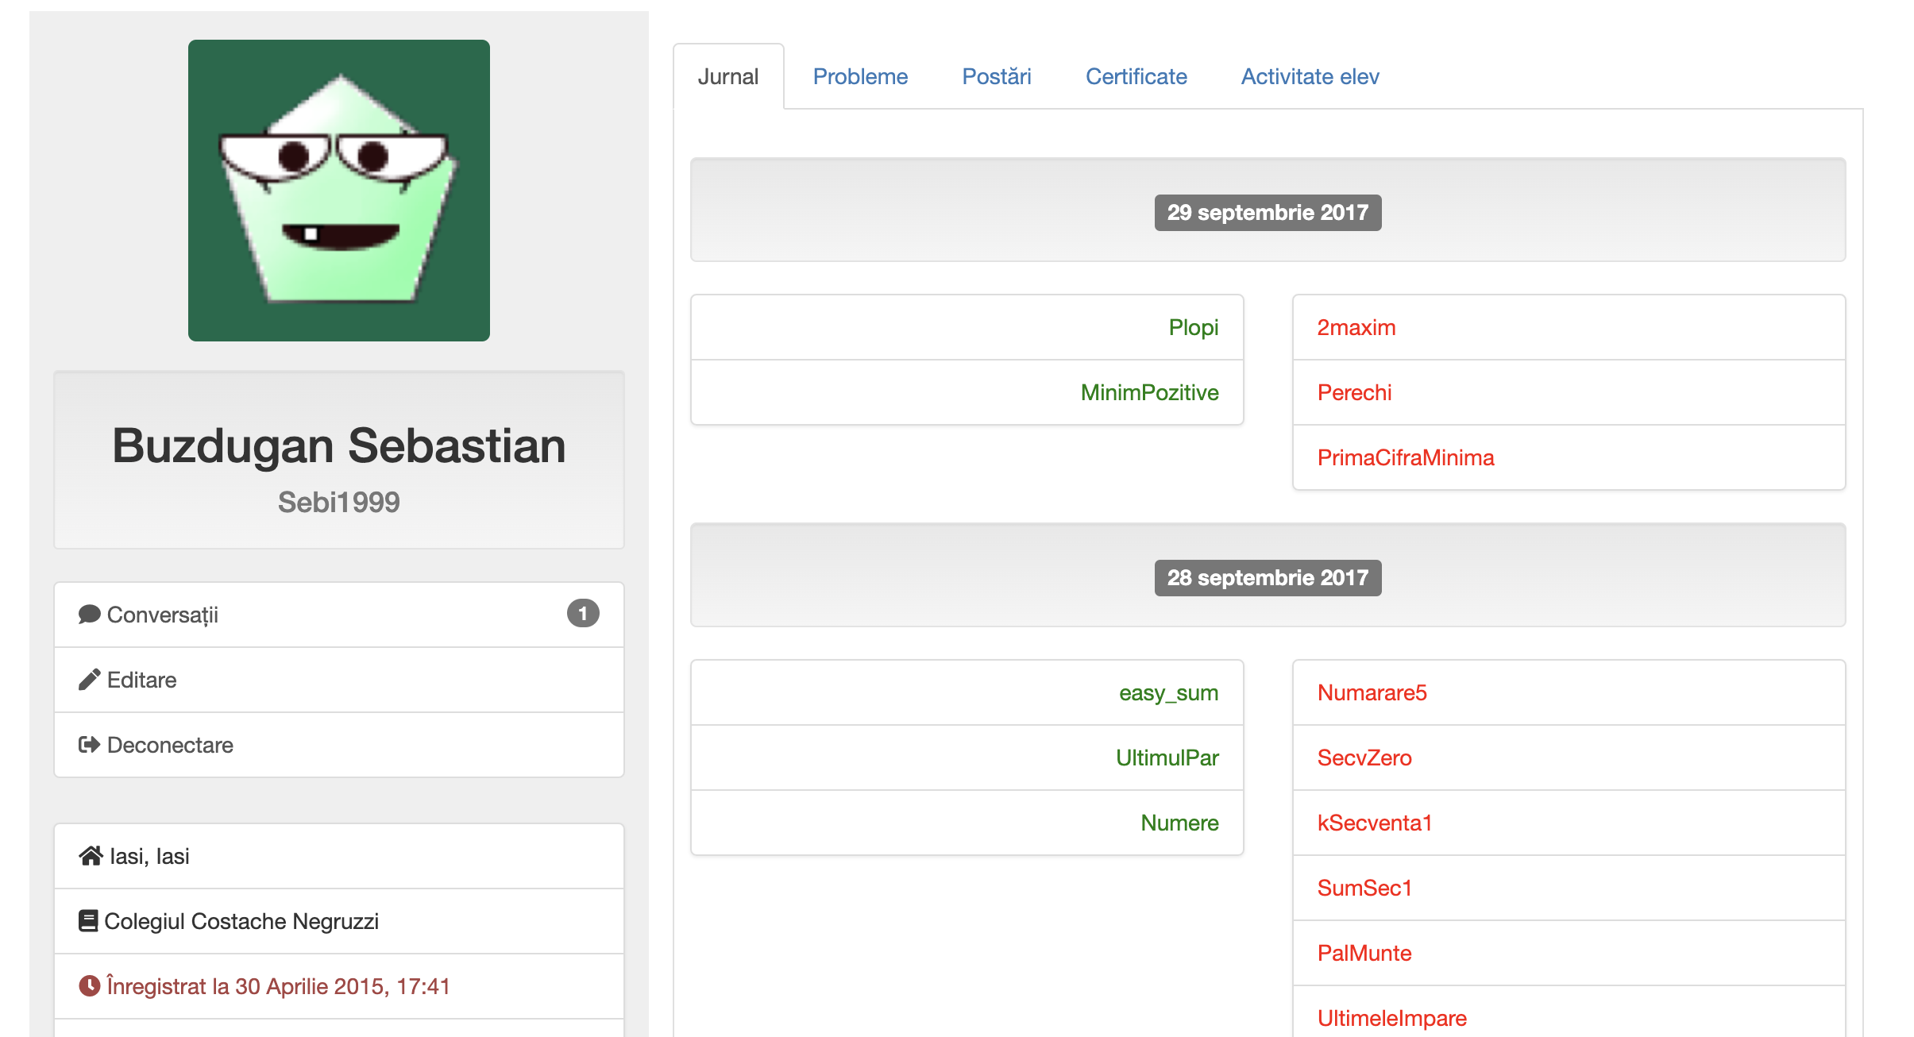Open the solved problem Plopi
This screenshot has height=1037, width=1914.
point(1193,328)
